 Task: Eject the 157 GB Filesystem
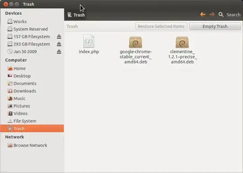(59, 37)
